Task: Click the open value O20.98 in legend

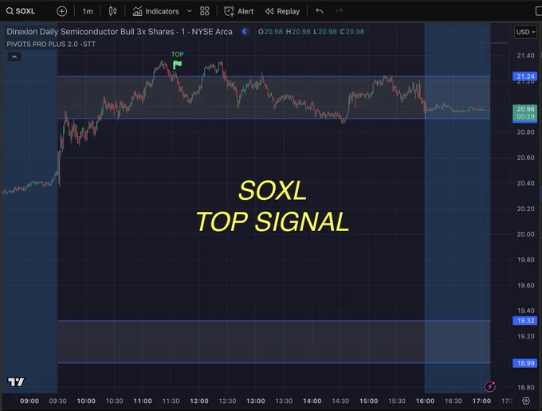Action: coord(270,32)
